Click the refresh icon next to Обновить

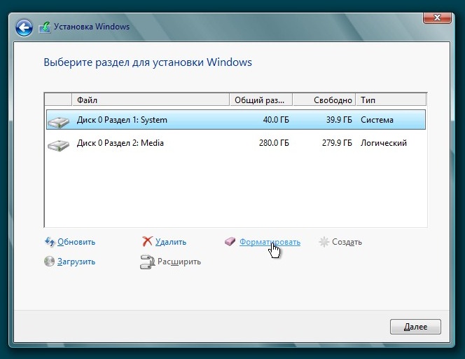(50, 242)
